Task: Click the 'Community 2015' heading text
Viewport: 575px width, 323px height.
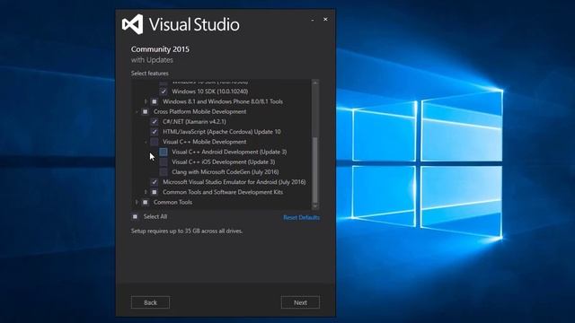Action: click(160, 49)
